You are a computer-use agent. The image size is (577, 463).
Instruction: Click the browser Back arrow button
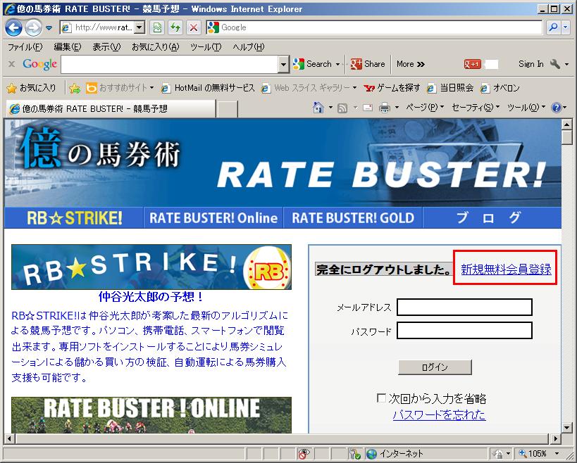point(13,27)
